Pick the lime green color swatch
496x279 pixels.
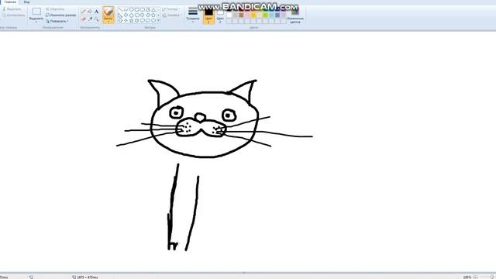[x=265, y=15]
